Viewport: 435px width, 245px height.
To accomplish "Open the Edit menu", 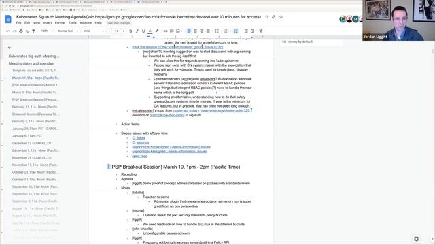I will pyautogui.click(x=27, y=23).
